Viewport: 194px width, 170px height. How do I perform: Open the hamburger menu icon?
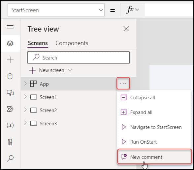[x=10, y=27]
